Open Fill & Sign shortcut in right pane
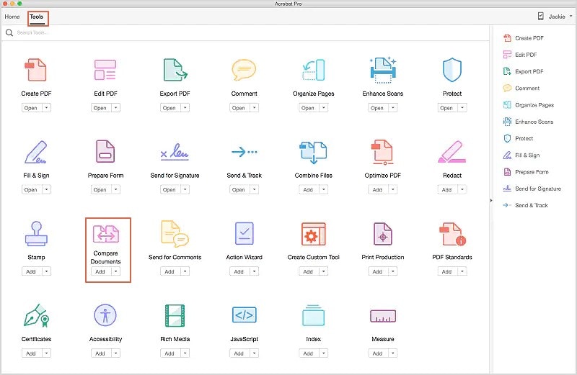Image resolution: width=577 pixels, height=375 pixels. [x=521, y=155]
